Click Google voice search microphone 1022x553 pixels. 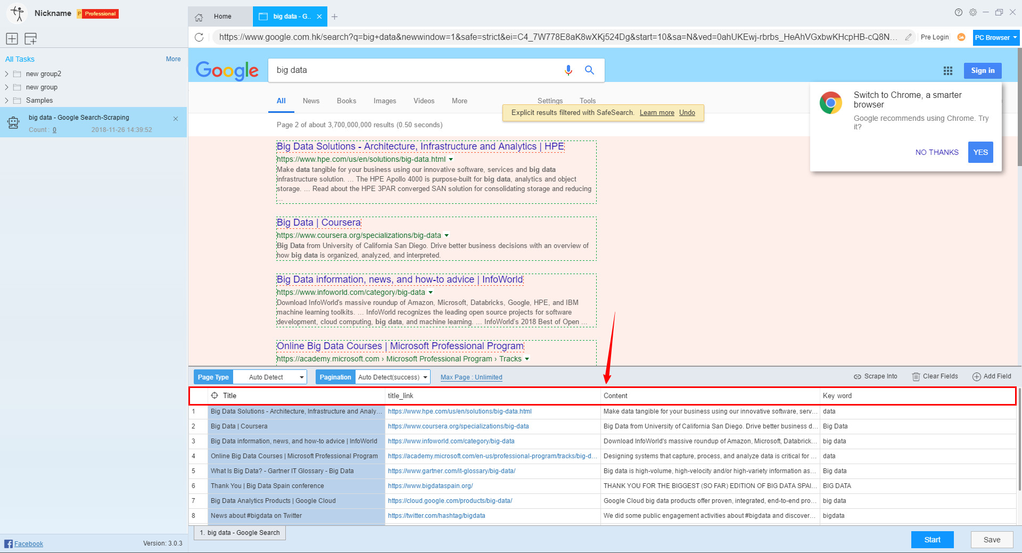point(568,70)
